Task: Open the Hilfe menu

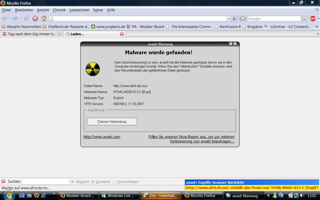Action: [x=111, y=10]
